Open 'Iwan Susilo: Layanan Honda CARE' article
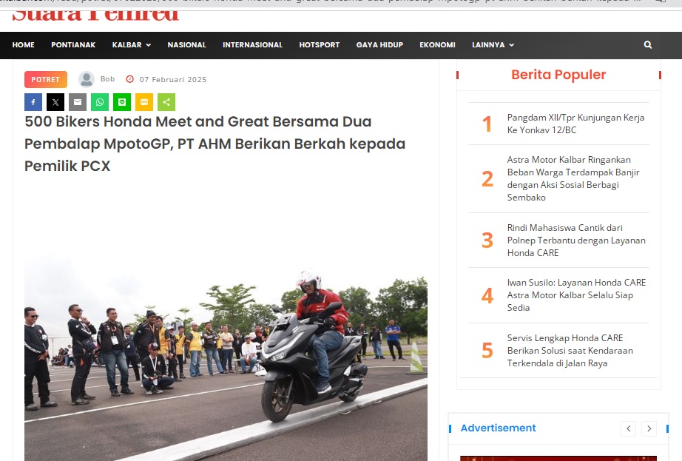The height and width of the screenshot is (461, 682). pos(576,295)
